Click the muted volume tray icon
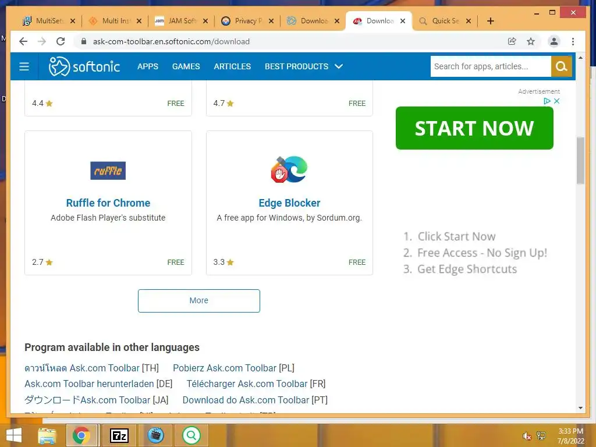The height and width of the screenshot is (447, 596). 526,436
